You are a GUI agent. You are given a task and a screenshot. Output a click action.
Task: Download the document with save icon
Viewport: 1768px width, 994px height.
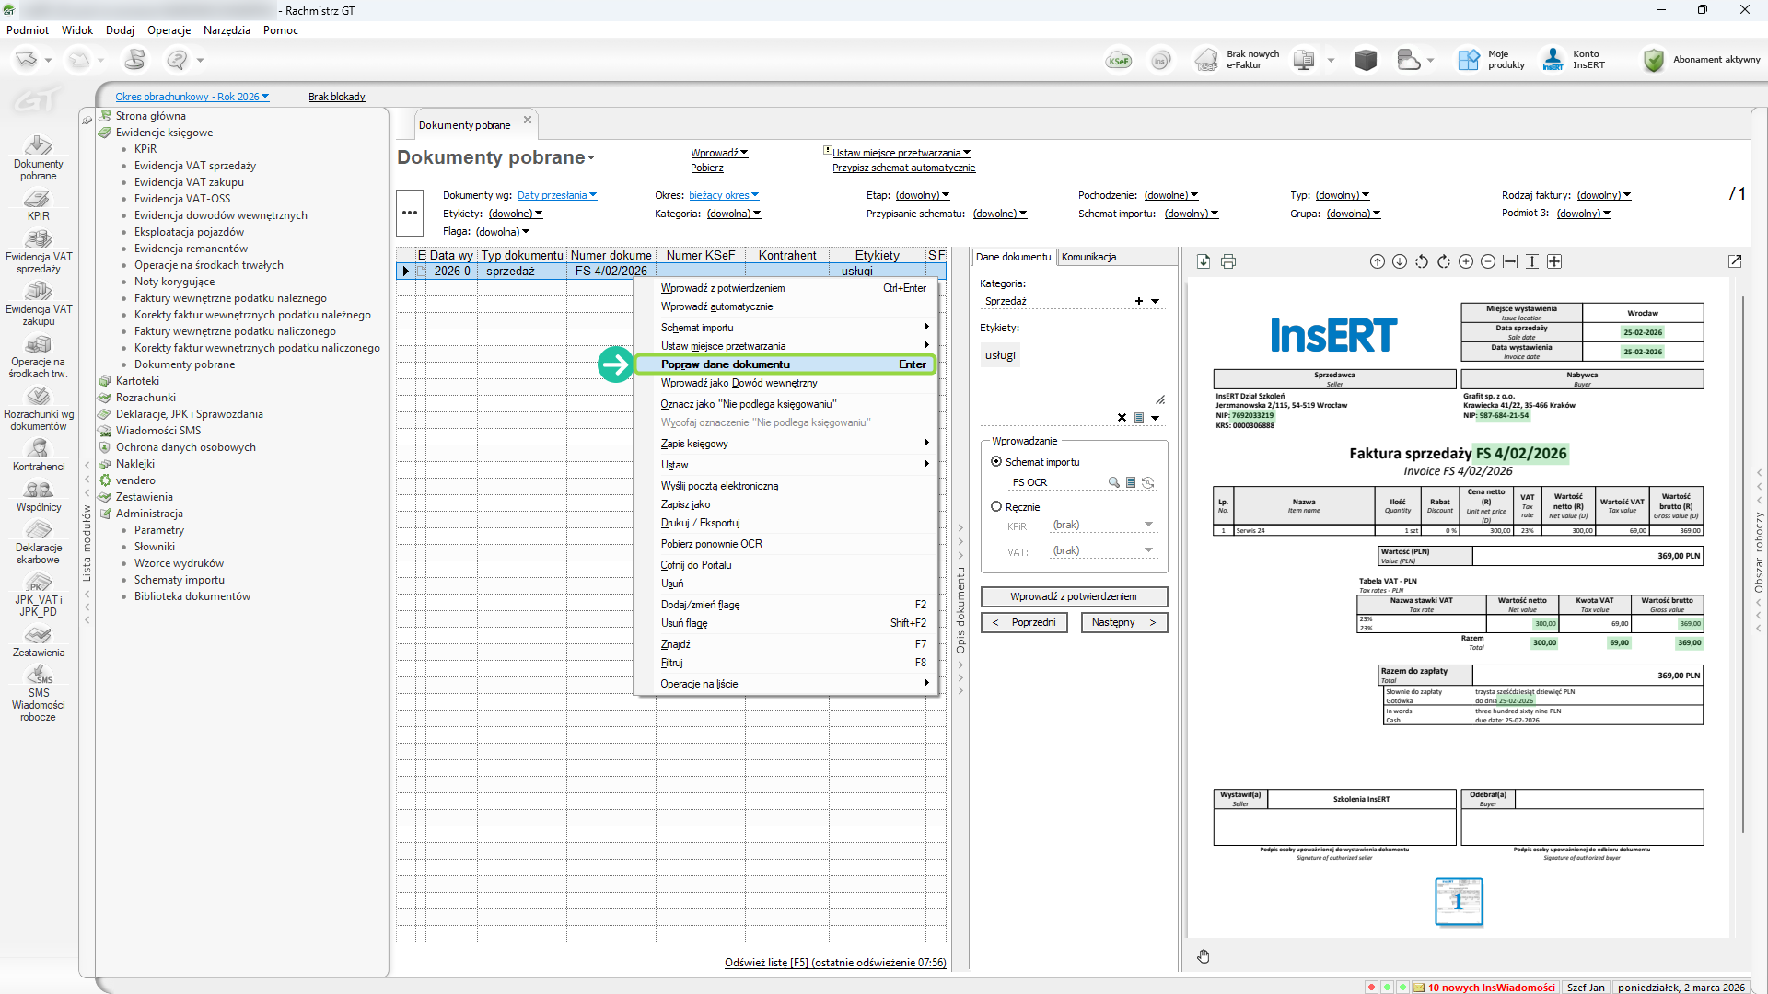tap(1204, 262)
